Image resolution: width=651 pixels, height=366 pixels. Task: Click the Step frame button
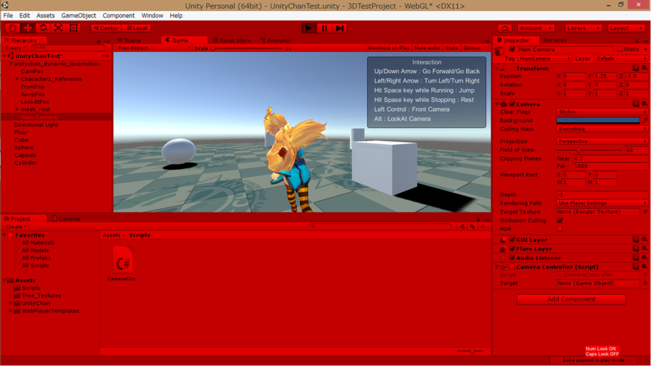click(339, 28)
